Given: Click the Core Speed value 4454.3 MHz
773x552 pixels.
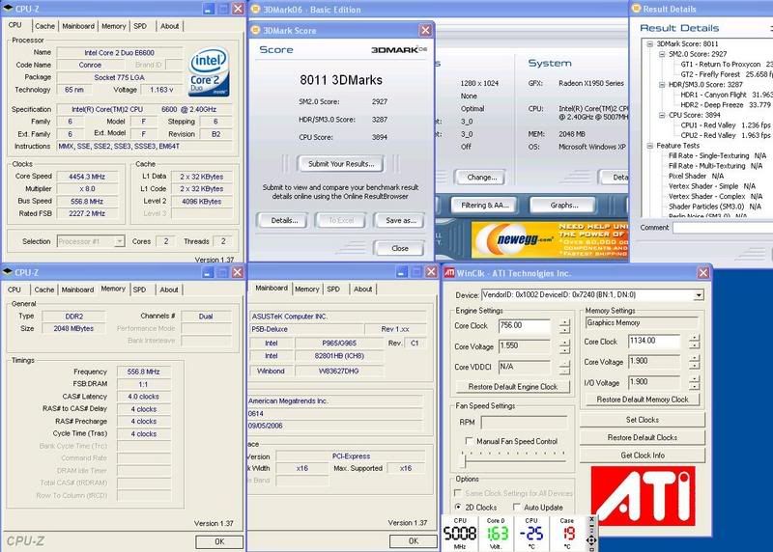Looking at the screenshot, I should (87, 177).
